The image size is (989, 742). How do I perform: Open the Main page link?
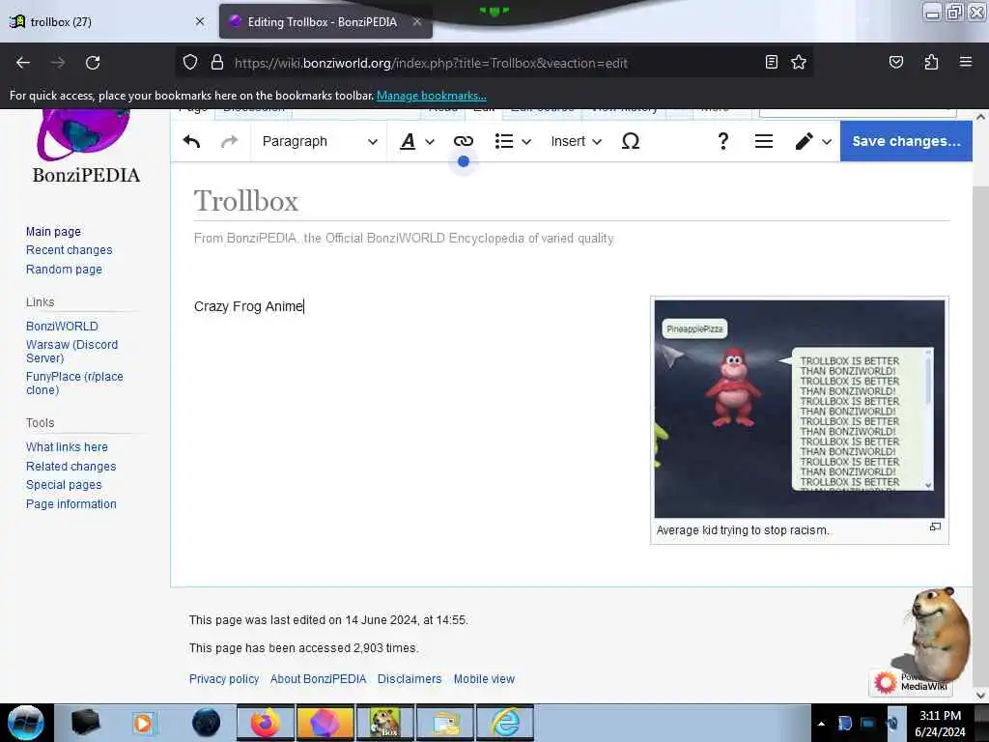54,232
